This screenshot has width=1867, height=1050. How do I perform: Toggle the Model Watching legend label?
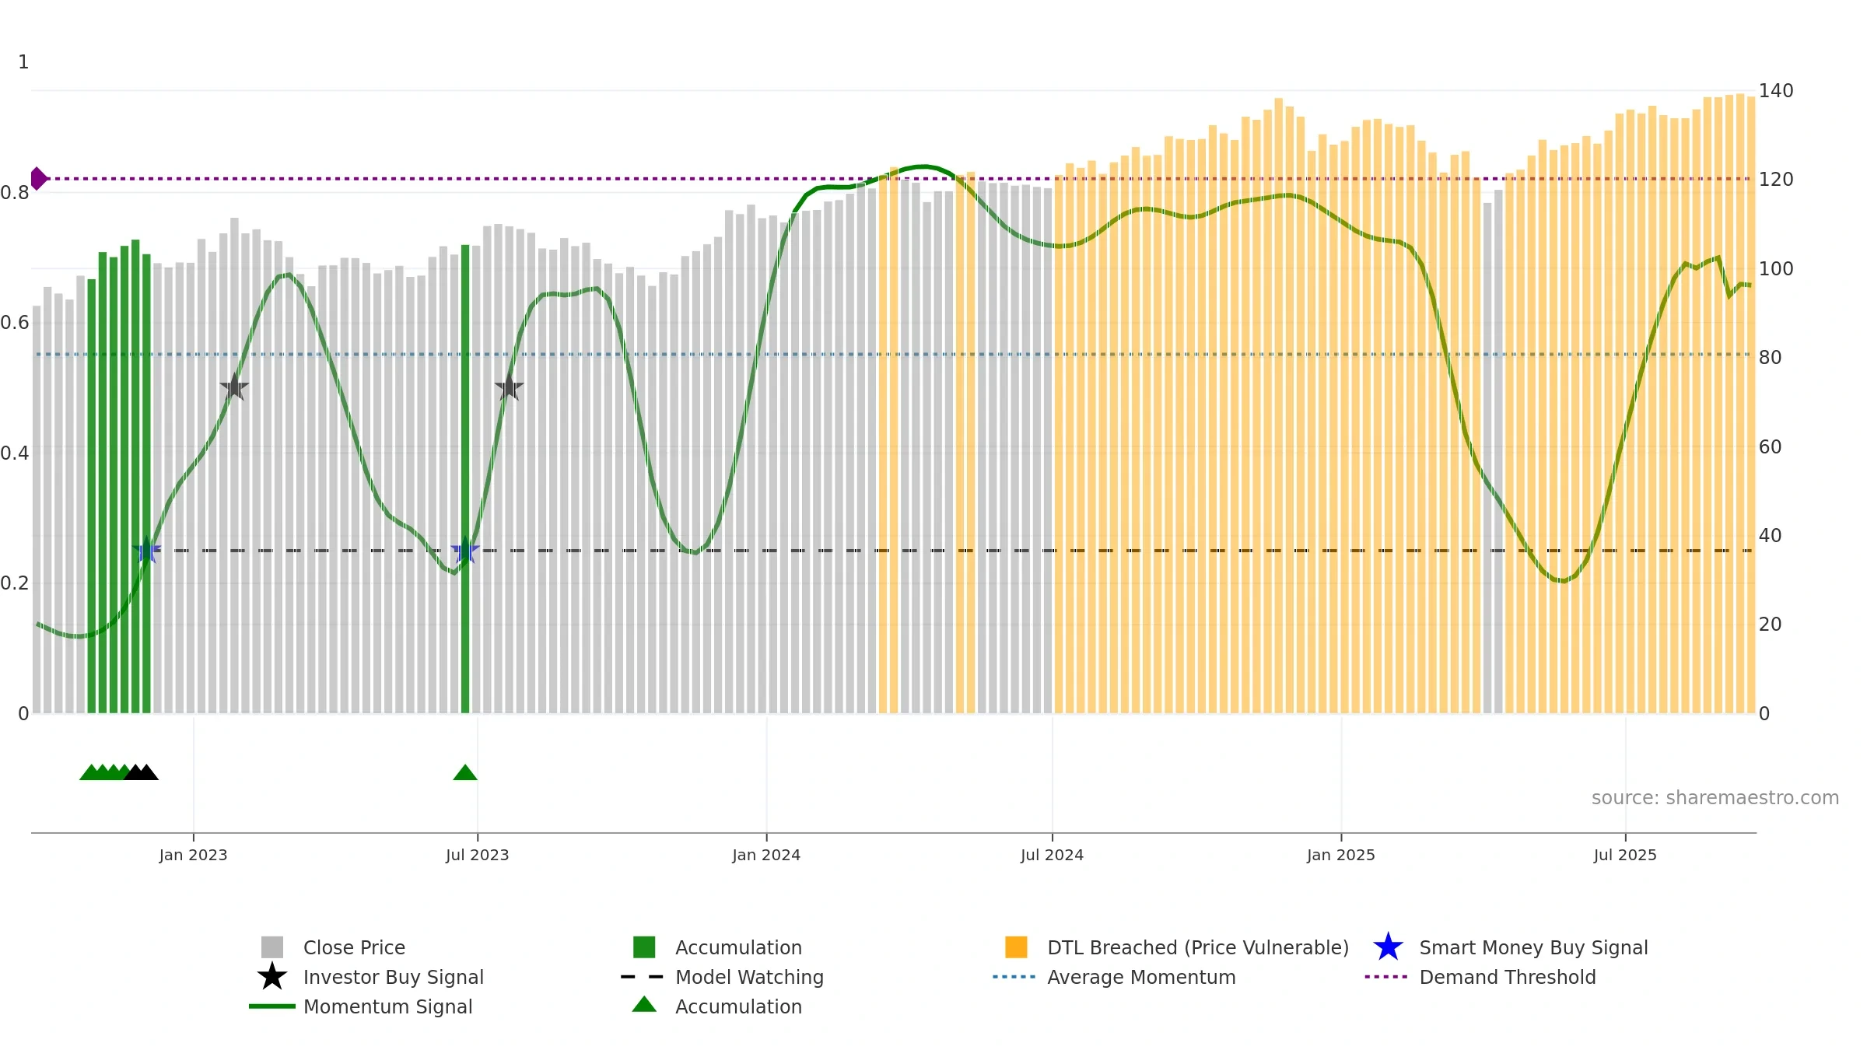[x=749, y=977]
